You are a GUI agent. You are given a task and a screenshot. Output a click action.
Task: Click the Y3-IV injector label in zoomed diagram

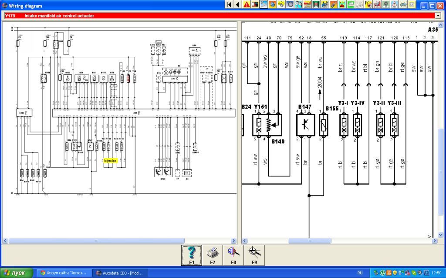point(358,103)
